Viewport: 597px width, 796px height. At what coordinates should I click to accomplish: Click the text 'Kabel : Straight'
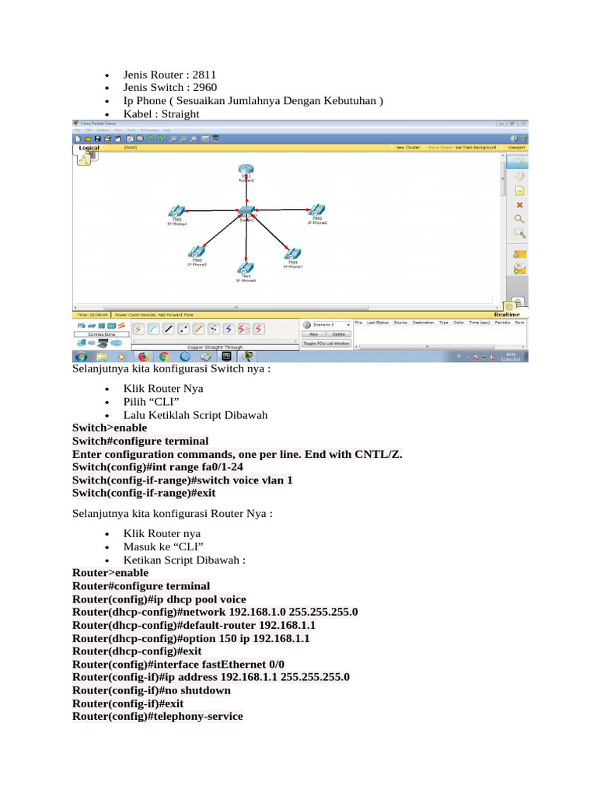(x=162, y=114)
